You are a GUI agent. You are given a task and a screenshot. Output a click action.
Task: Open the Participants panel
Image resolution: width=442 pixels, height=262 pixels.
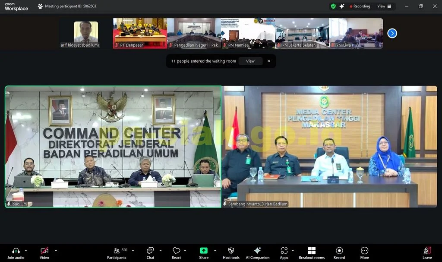tap(117, 253)
